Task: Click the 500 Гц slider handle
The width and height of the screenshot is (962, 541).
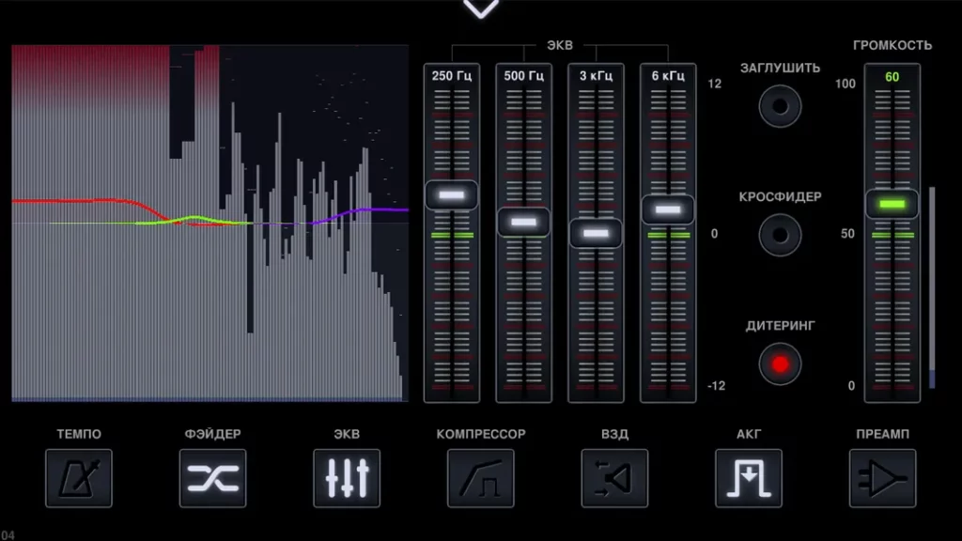Action: pos(523,223)
